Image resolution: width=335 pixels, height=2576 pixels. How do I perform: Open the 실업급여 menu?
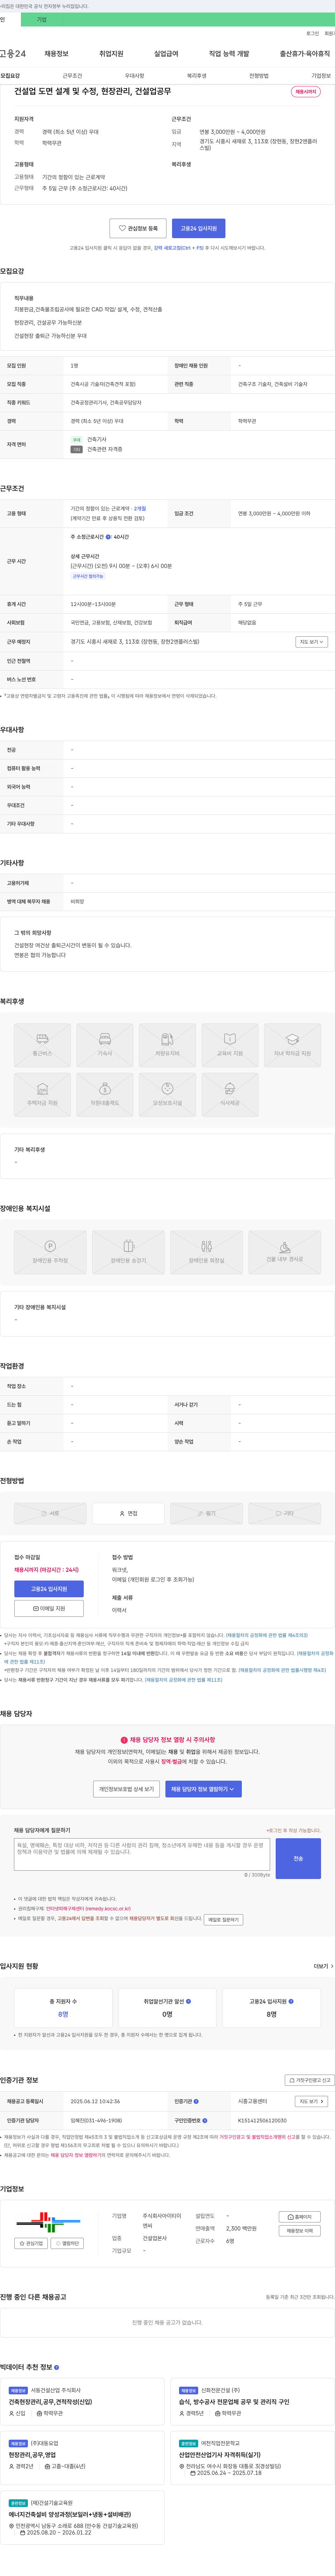[166, 54]
